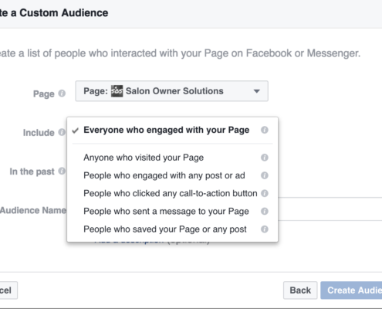The image size is (382, 309).
Task: Click the Add a description link behind dropdown
Action: pyautogui.click(x=129, y=242)
